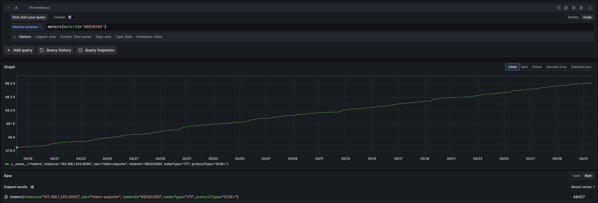Screen dimensions: 598x203
Task: Click query letter A name
Action: (16, 8)
